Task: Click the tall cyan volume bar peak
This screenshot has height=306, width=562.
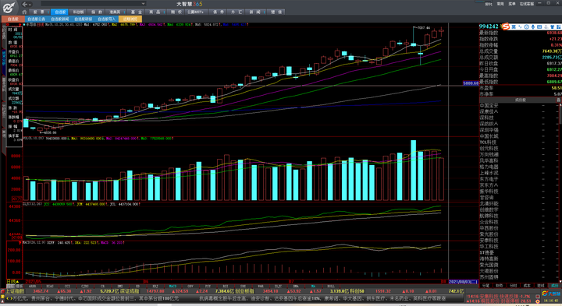Action: (x=413, y=170)
